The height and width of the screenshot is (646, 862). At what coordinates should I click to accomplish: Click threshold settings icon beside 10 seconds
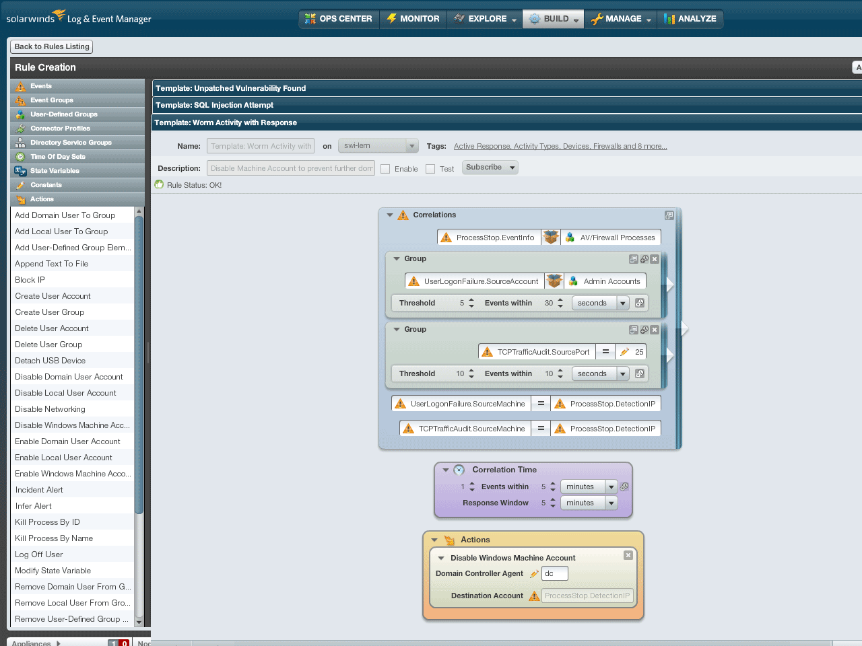coord(640,373)
